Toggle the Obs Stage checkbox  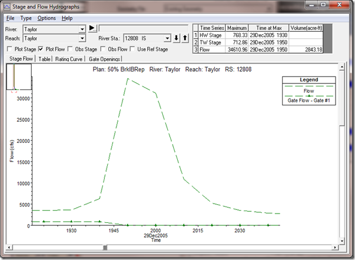coord(71,49)
